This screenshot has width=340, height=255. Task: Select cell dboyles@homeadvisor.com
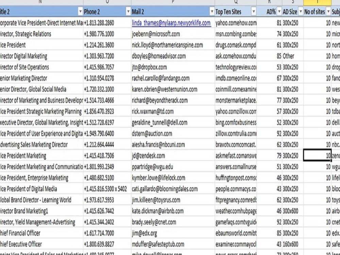point(173,56)
